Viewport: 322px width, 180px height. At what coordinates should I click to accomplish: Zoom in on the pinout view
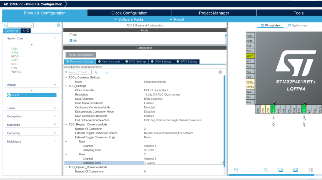pos(236,170)
